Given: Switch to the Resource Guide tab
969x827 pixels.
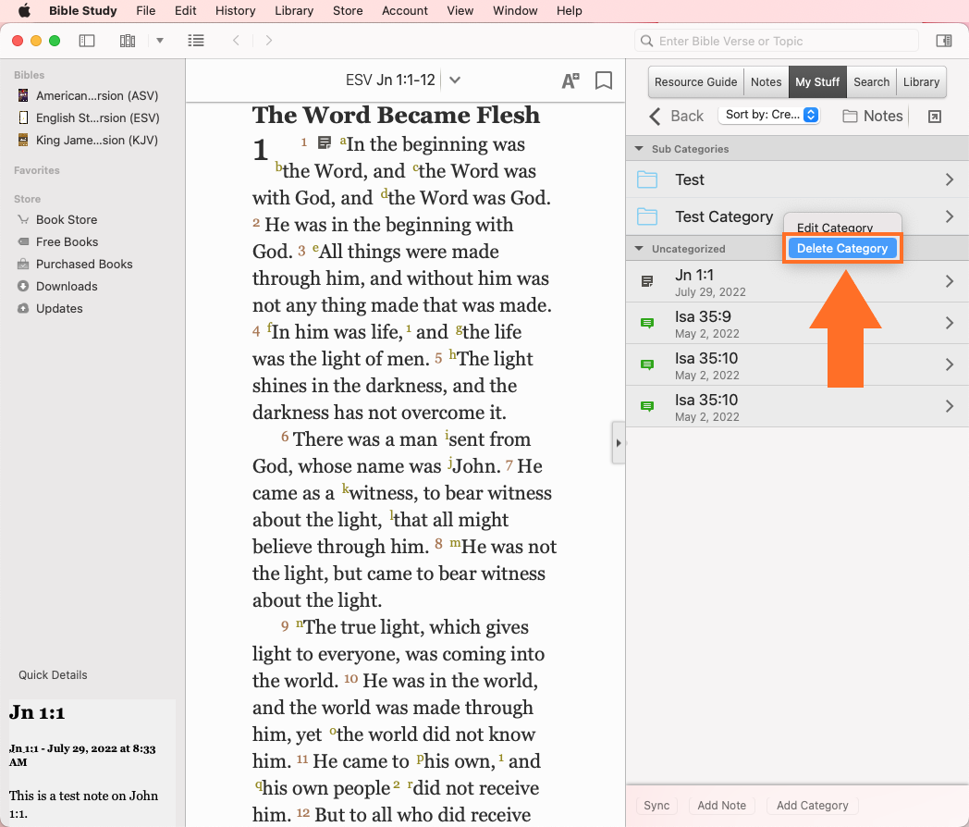Looking at the screenshot, I should (x=695, y=82).
